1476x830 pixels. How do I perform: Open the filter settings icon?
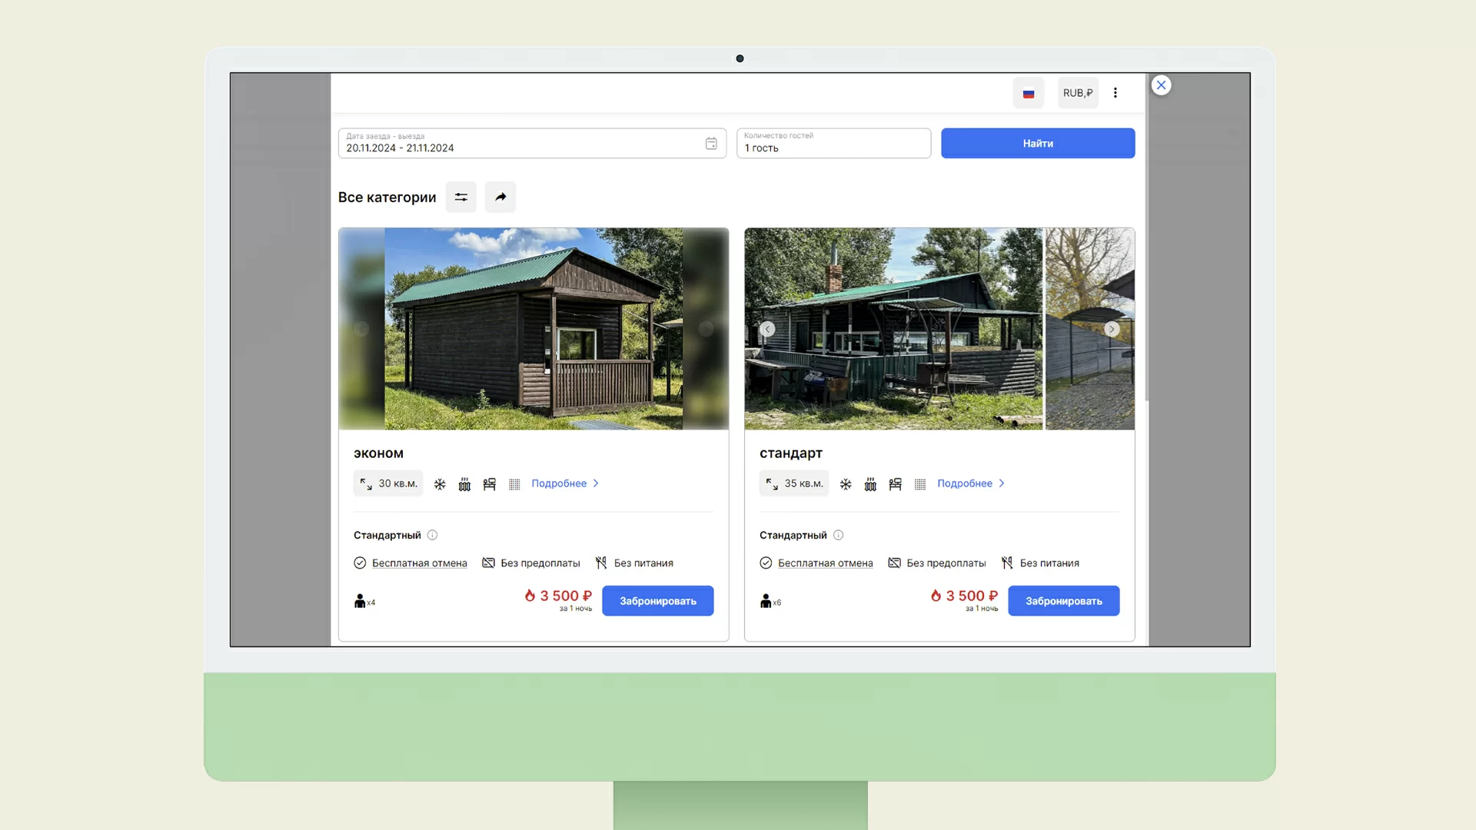(x=460, y=198)
